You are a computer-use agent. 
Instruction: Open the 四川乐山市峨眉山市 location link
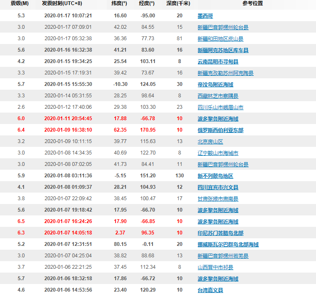tap(220, 107)
